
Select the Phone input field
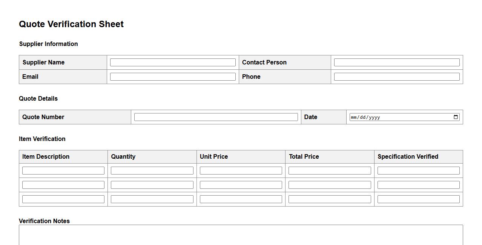click(x=397, y=77)
